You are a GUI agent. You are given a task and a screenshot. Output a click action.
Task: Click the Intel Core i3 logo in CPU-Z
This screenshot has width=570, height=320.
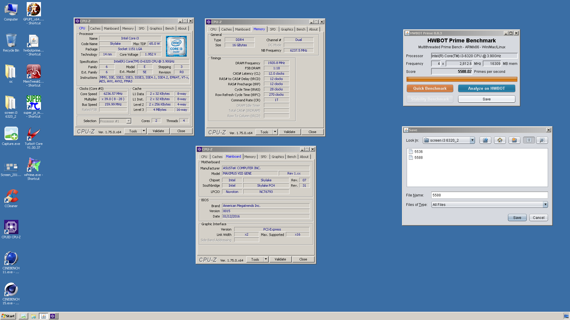[176, 46]
